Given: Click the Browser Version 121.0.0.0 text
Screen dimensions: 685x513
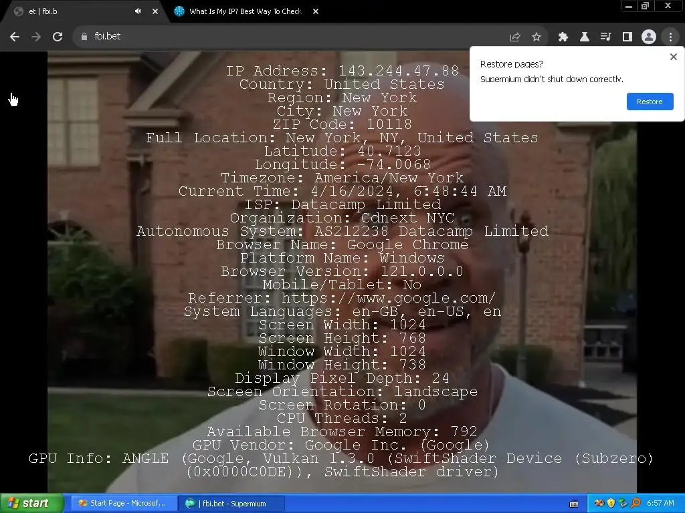Looking at the screenshot, I should point(342,271).
